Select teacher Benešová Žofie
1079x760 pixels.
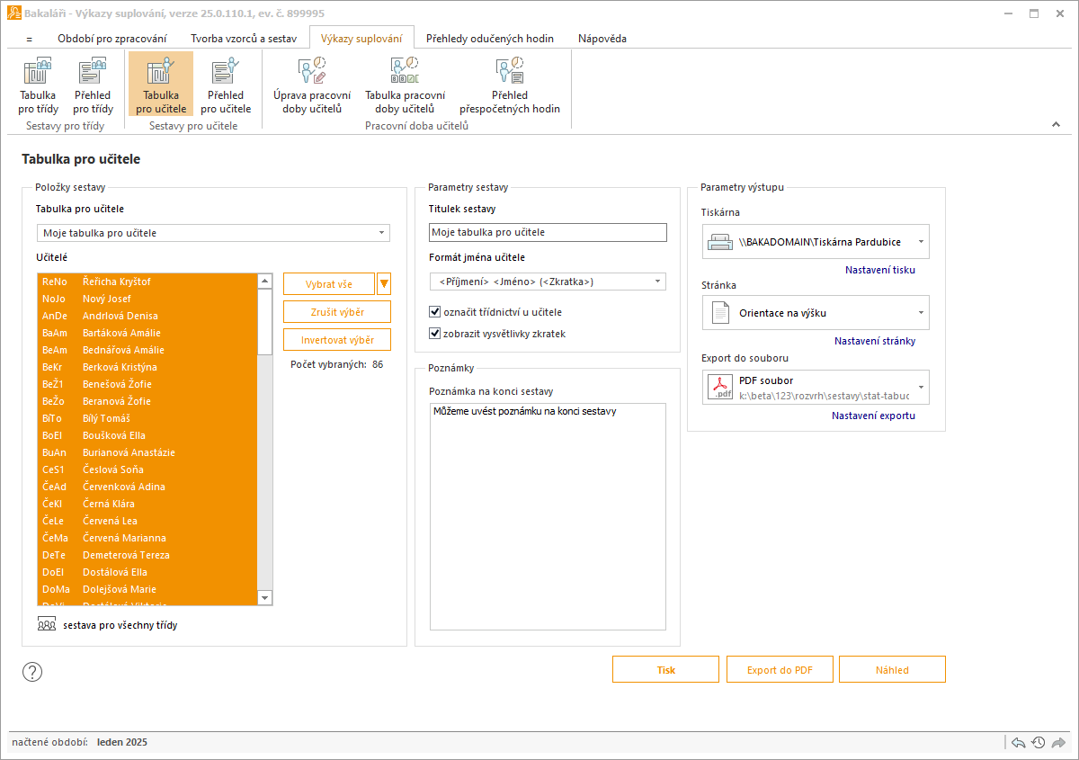click(147, 384)
